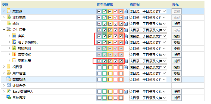Click the 计划任务 schedule icon
The height and width of the screenshot is (104, 211).
[x=9, y=85]
